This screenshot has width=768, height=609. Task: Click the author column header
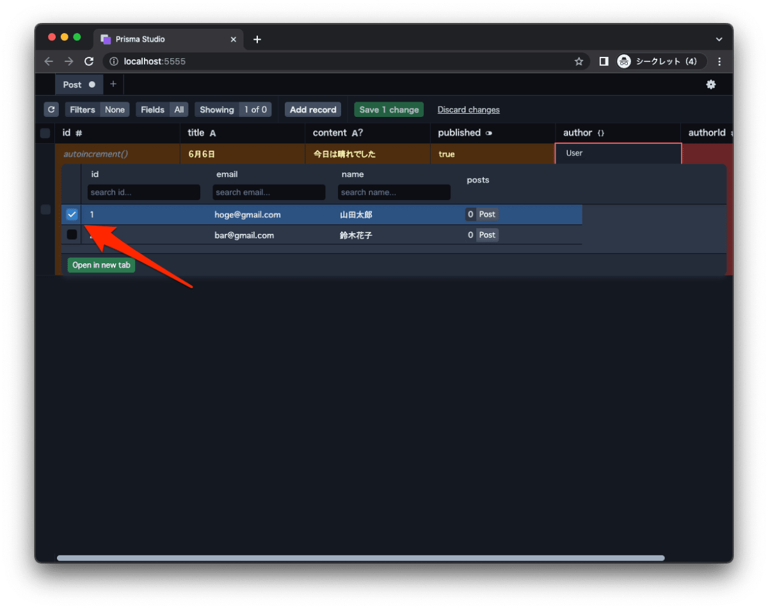pyautogui.click(x=618, y=133)
